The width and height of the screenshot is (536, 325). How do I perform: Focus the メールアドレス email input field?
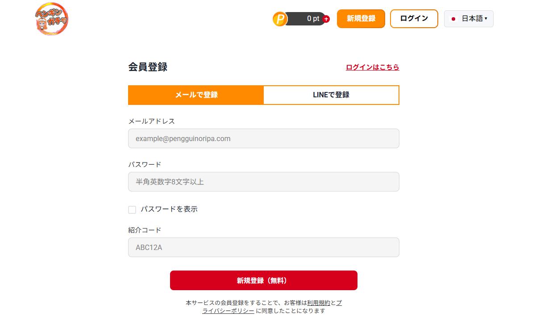263,138
